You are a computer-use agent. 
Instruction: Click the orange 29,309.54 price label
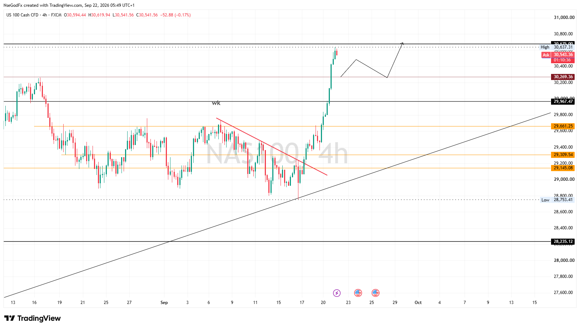click(563, 155)
